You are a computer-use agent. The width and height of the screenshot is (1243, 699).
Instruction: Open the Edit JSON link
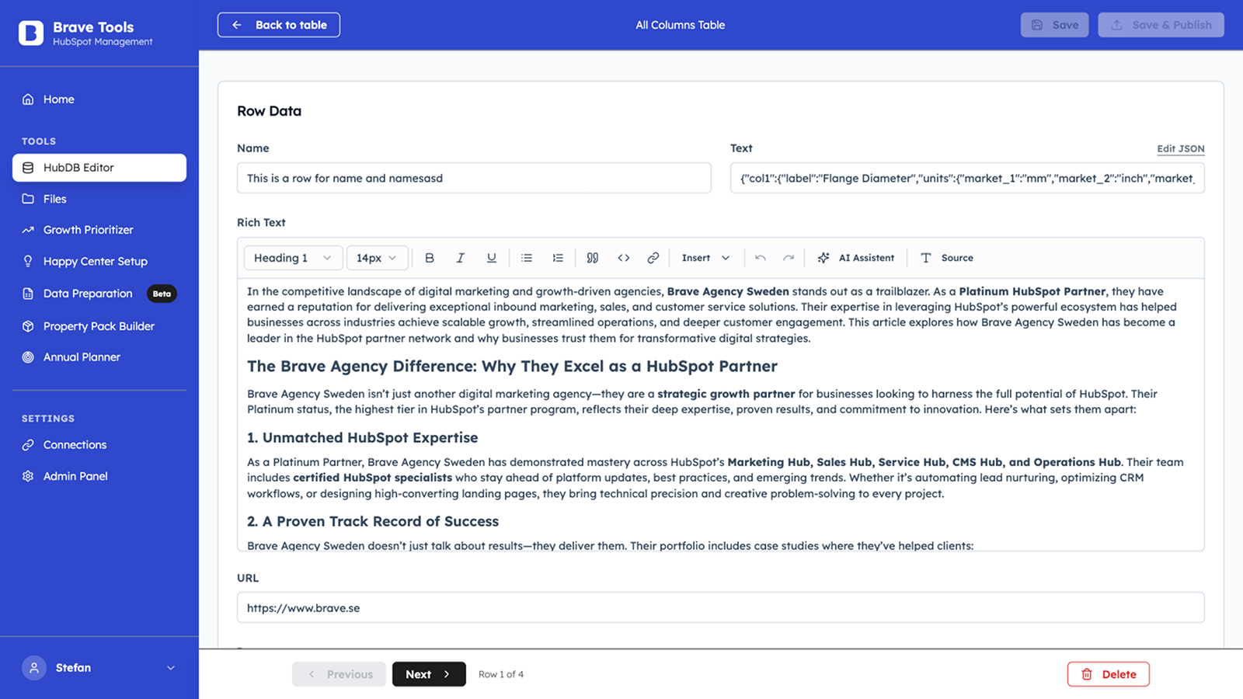coord(1180,148)
